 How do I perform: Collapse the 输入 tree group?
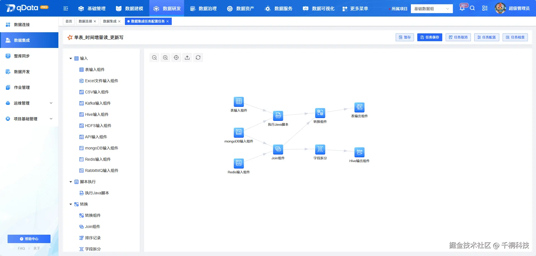tap(71, 58)
